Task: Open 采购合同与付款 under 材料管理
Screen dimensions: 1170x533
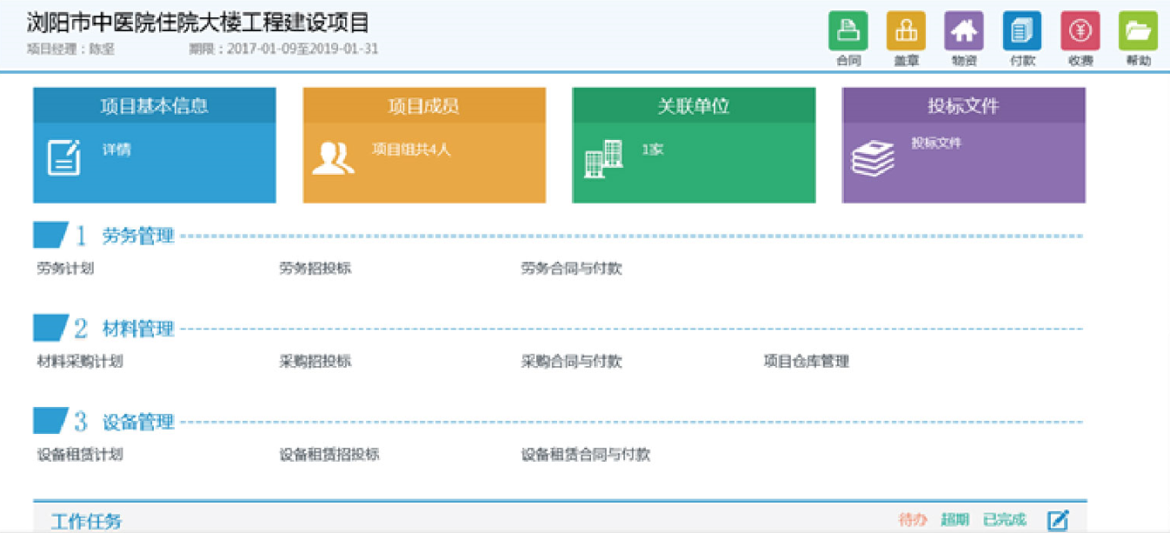Action: (x=571, y=362)
